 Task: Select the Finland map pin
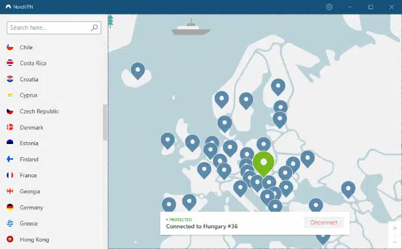(x=278, y=87)
